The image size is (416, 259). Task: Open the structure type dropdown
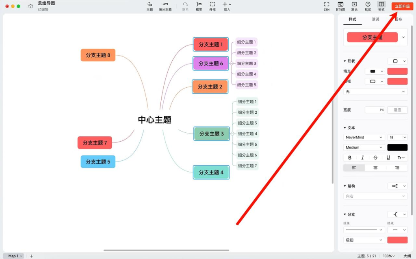click(397, 186)
